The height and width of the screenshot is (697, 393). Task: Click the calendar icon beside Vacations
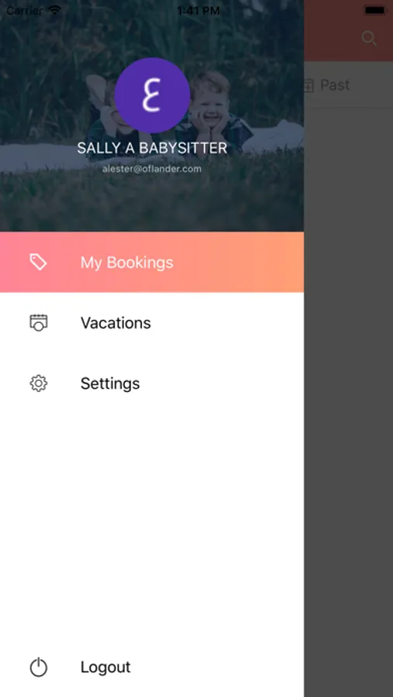coord(38,322)
